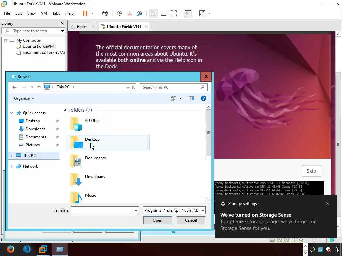Click the Back arrow in Browse dialog

click(x=14, y=87)
